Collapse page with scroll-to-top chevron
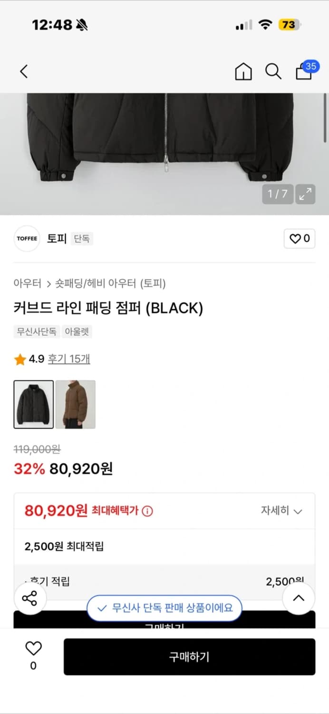The image size is (329, 714). [299, 599]
